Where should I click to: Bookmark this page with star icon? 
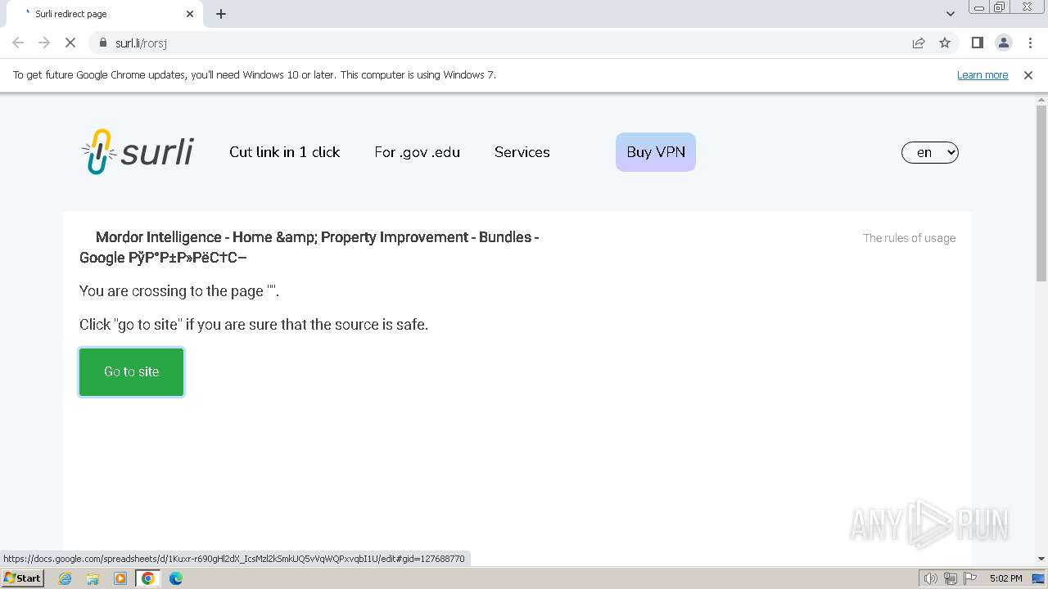945,43
